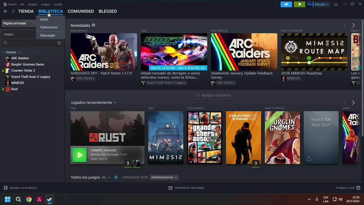Click the blue play-filter icon next to Todos los juegos
The height and width of the screenshot is (205, 364).
tap(116, 177)
